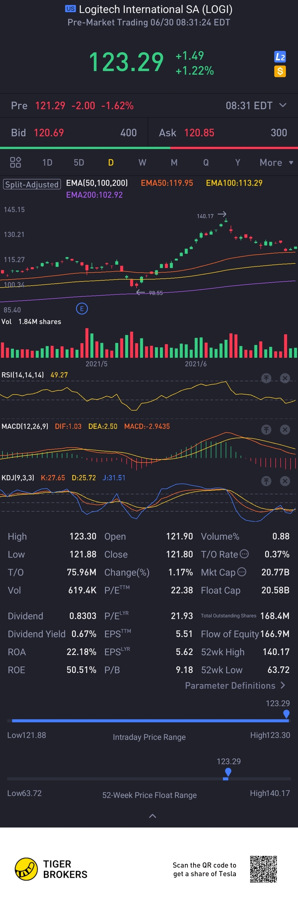Open the chart layout grid icon
Viewport: 298px width, 911px height.
[x=15, y=162]
